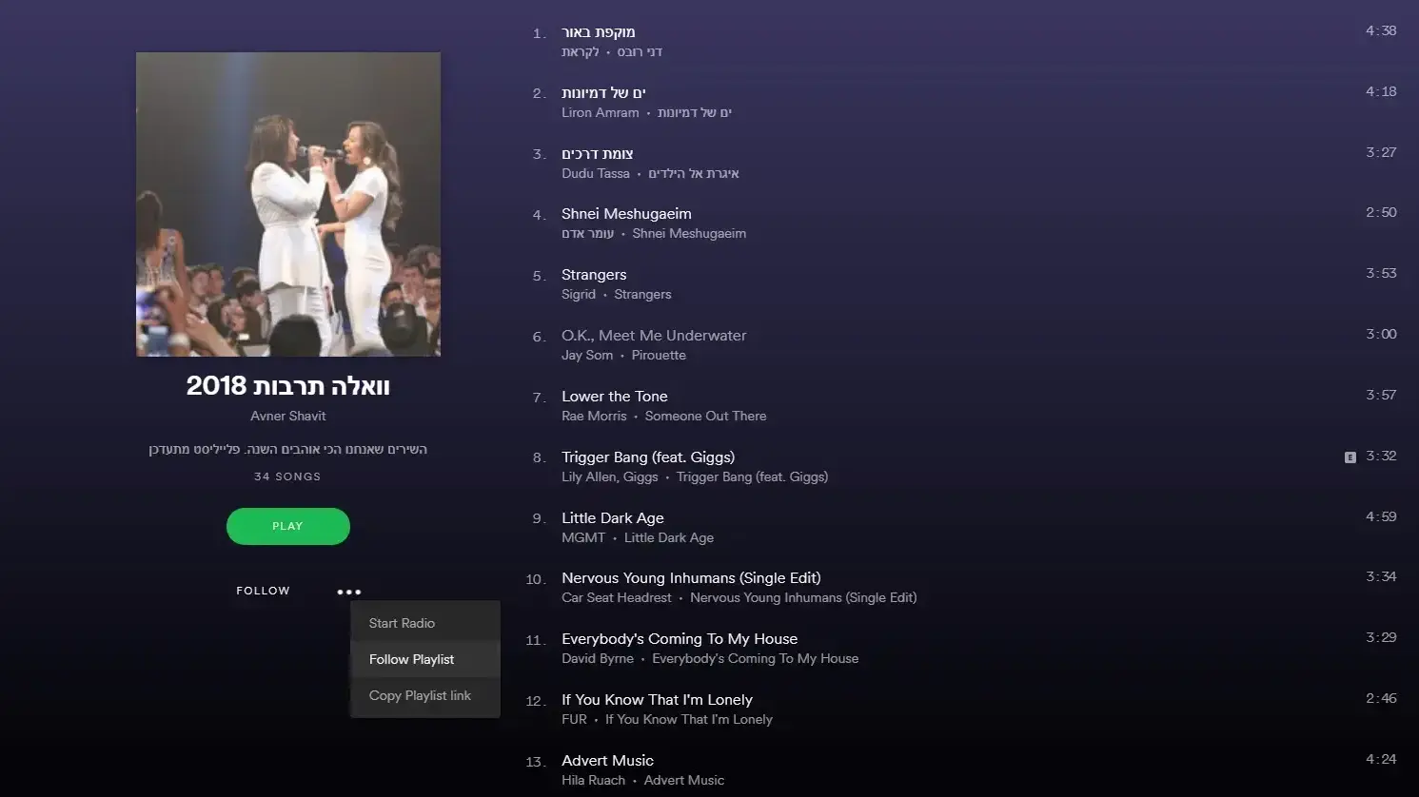
Task: Open the Rae Morris artist link
Action: (x=594, y=416)
